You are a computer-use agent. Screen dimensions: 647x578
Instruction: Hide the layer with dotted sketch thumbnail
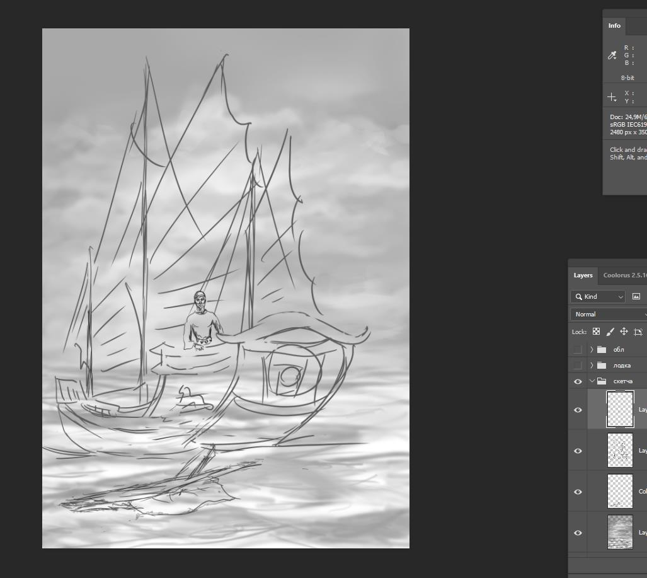pyautogui.click(x=578, y=451)
